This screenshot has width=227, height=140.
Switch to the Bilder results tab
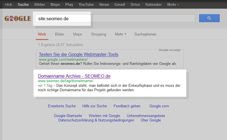[60, 34]
